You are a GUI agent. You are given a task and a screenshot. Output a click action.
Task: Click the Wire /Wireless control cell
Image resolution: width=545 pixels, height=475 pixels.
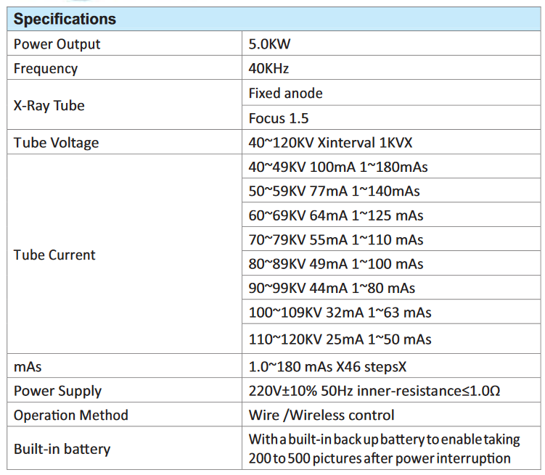pos(321,416)
